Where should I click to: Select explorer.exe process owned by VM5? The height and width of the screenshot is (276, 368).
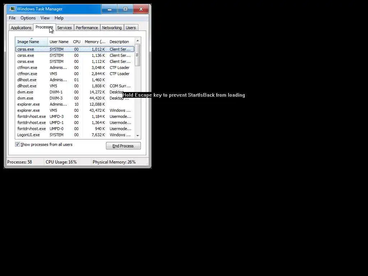click(75, 110)
